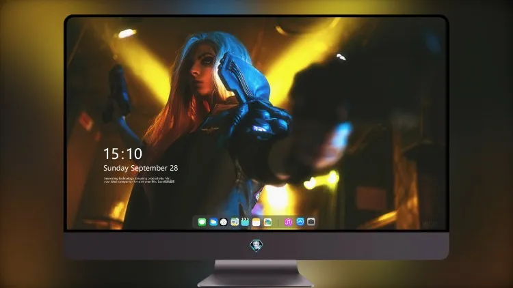513x288 pixels.
Task: Open the photo slideshow app icon
Action: point(267,222)
